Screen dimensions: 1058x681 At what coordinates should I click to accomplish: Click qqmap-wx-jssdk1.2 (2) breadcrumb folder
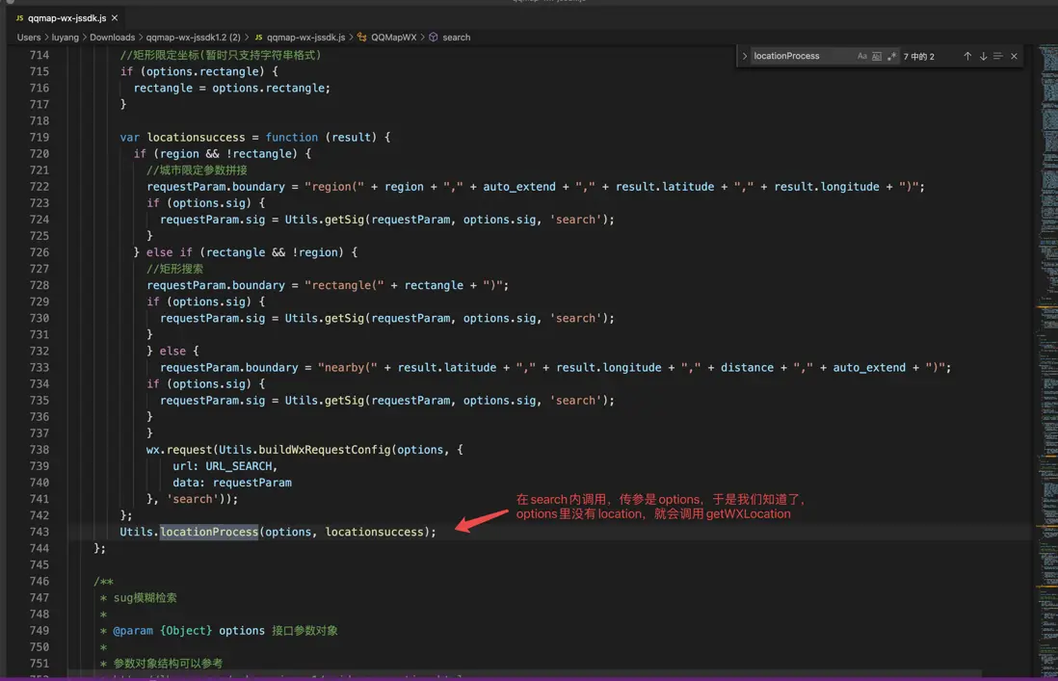pyautogui.click(x=193, y=38)
